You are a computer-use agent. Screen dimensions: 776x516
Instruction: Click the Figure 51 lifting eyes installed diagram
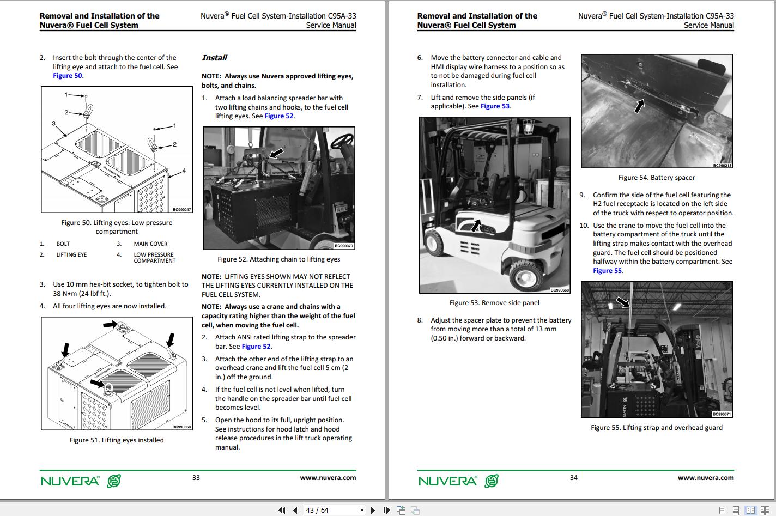pyautogui.click(x=117, y=373)
